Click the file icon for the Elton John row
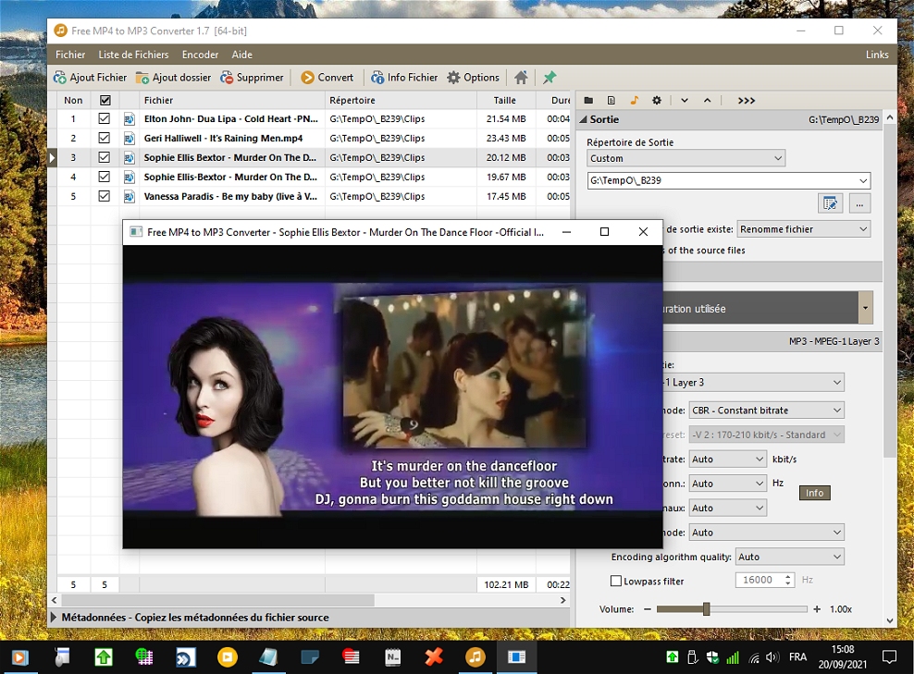 pyautogui.click(x=130, y=119)
